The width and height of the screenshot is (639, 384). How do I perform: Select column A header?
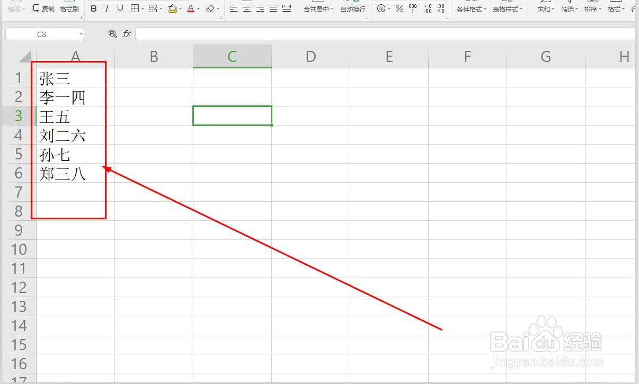pos(75,57)
